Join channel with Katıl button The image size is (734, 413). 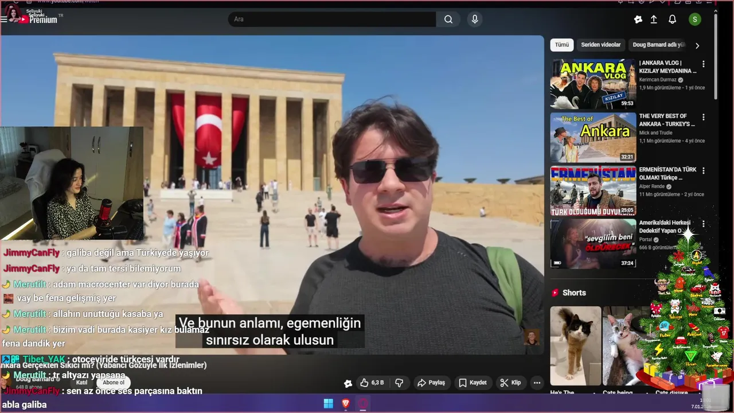(82, 383)
